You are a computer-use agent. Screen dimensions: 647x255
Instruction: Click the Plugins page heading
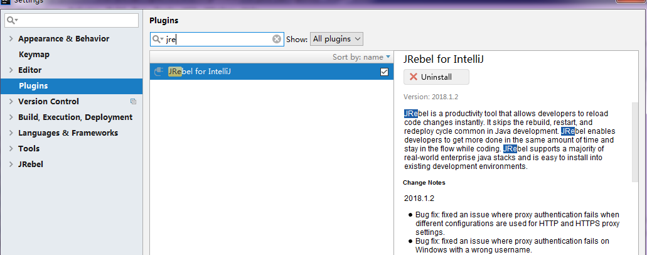pyautogui.click(x=164, y=20)
